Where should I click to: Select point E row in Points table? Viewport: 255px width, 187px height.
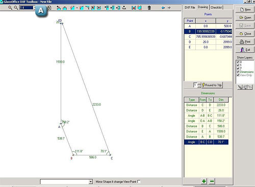pos(208,47)
